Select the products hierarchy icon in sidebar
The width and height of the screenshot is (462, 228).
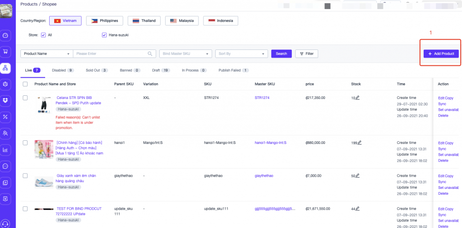point(5,68)
